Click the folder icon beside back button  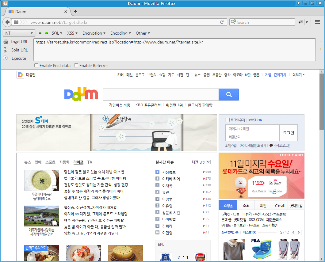click(16, 22)
